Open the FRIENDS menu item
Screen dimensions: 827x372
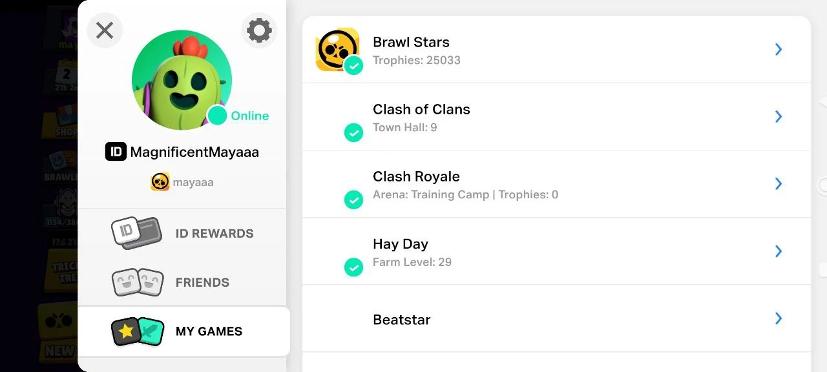click(202, 283)
